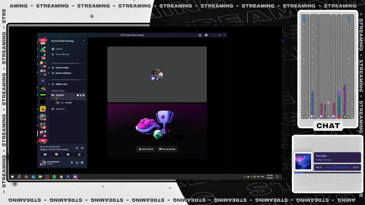The image size is (365, 205).
Task: Click the create invite icon on #ngepot
Action: coord(81,95)
